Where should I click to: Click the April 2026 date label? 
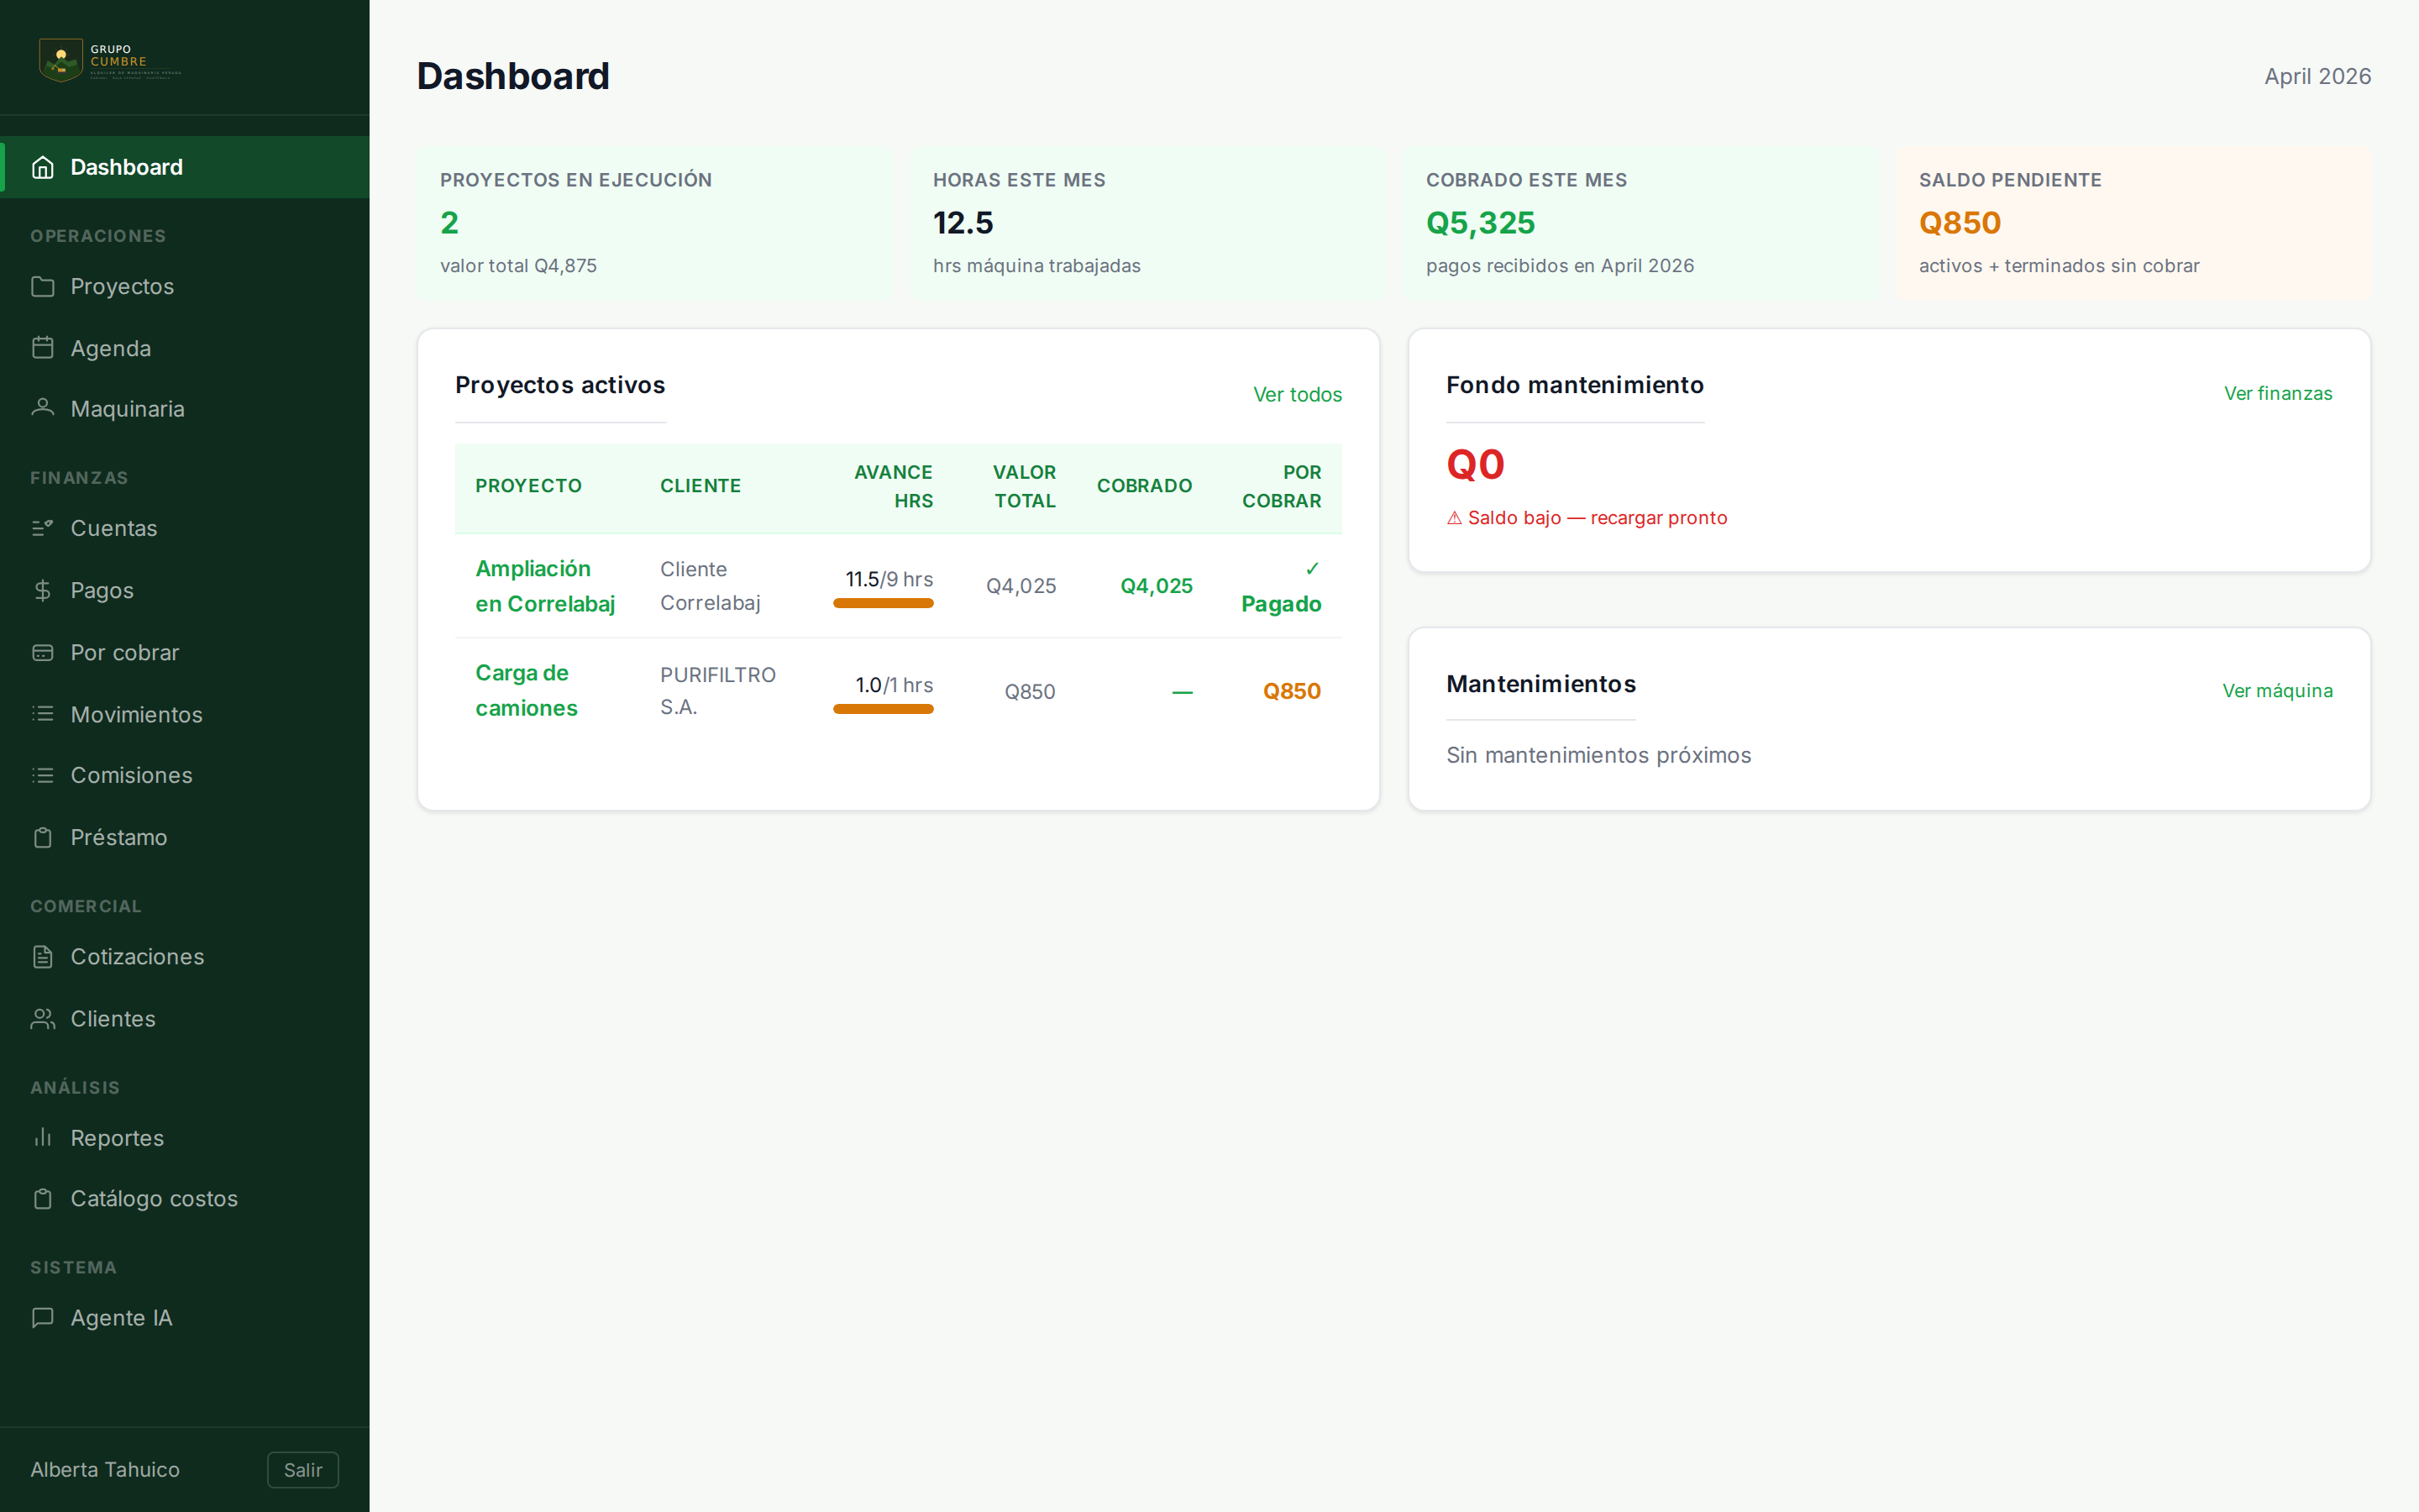pyautogui.click(x=2317, y=76)
